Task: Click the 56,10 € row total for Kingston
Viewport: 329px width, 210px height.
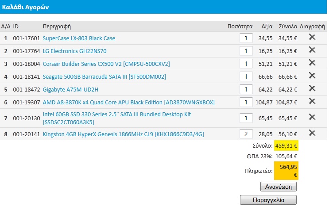Action: (288, 134)
